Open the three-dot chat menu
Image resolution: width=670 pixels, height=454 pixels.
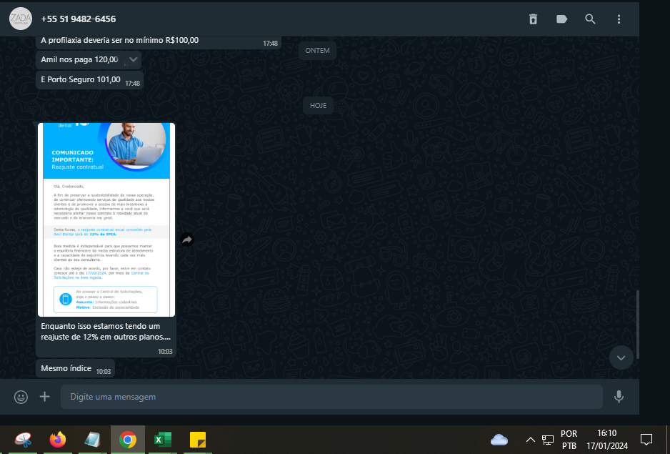[x=619, y=19]
